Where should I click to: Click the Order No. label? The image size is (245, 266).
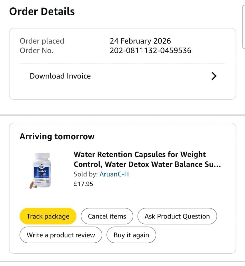click(x=36, y=51)
